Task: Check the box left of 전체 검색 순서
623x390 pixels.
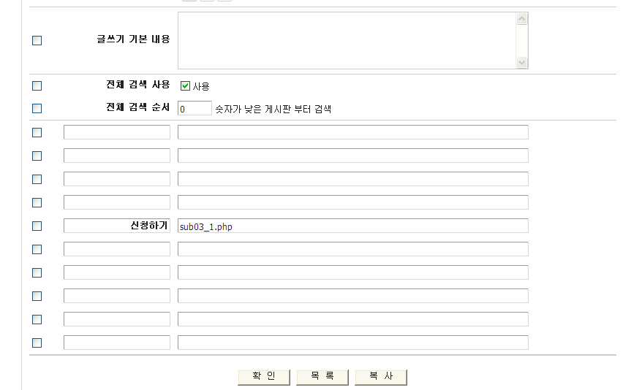Action: (x=37, y=108)
